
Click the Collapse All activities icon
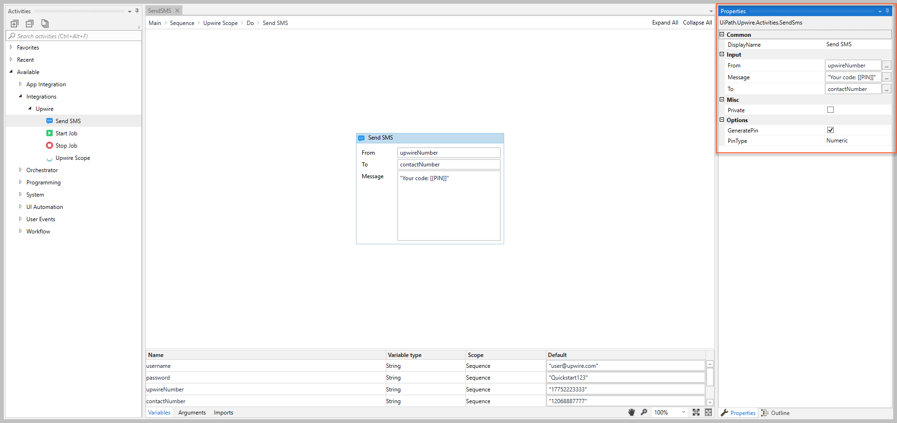pos(30,24)
